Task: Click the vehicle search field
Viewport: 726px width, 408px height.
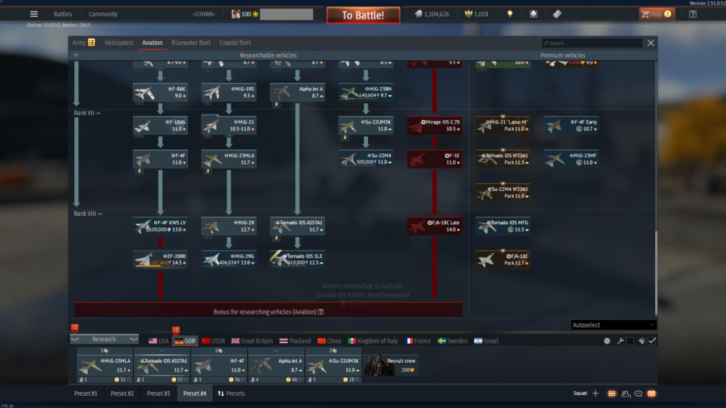Action: tap(595, 43)
